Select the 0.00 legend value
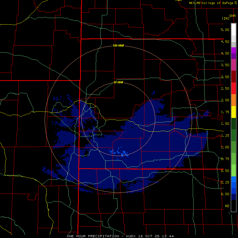Screen dimensions: 238x238 coord(225,194)
